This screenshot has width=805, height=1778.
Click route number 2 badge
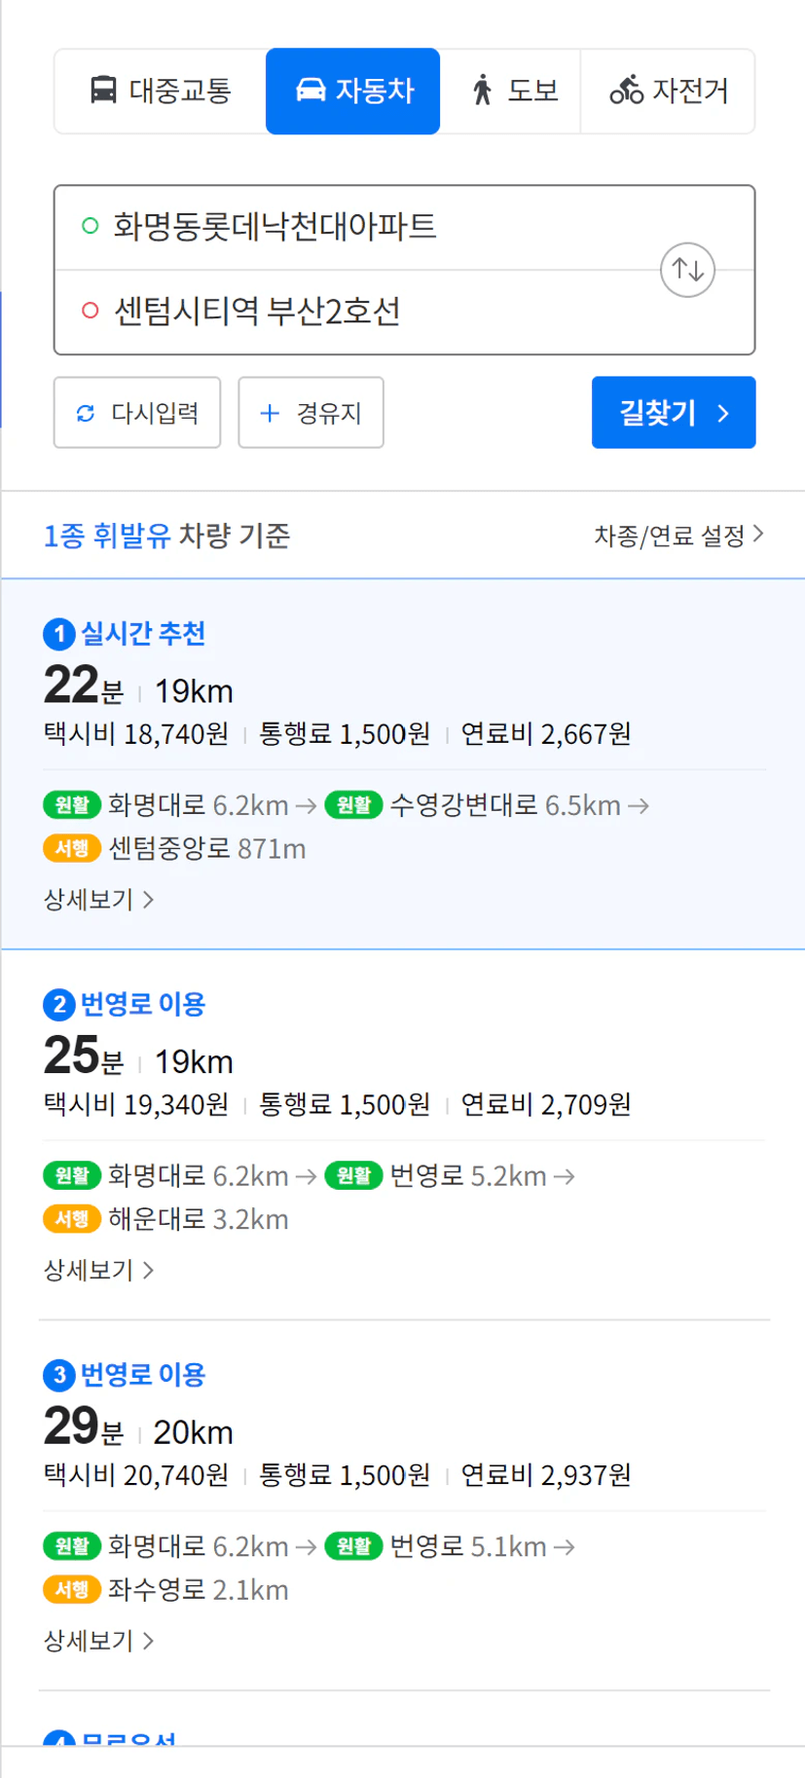click(x=58, y=1005)
